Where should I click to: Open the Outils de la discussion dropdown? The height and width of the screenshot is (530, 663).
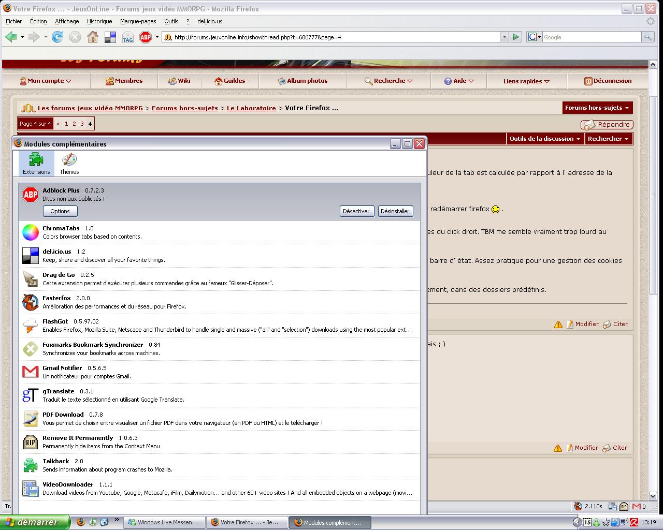tap(545, 139)
